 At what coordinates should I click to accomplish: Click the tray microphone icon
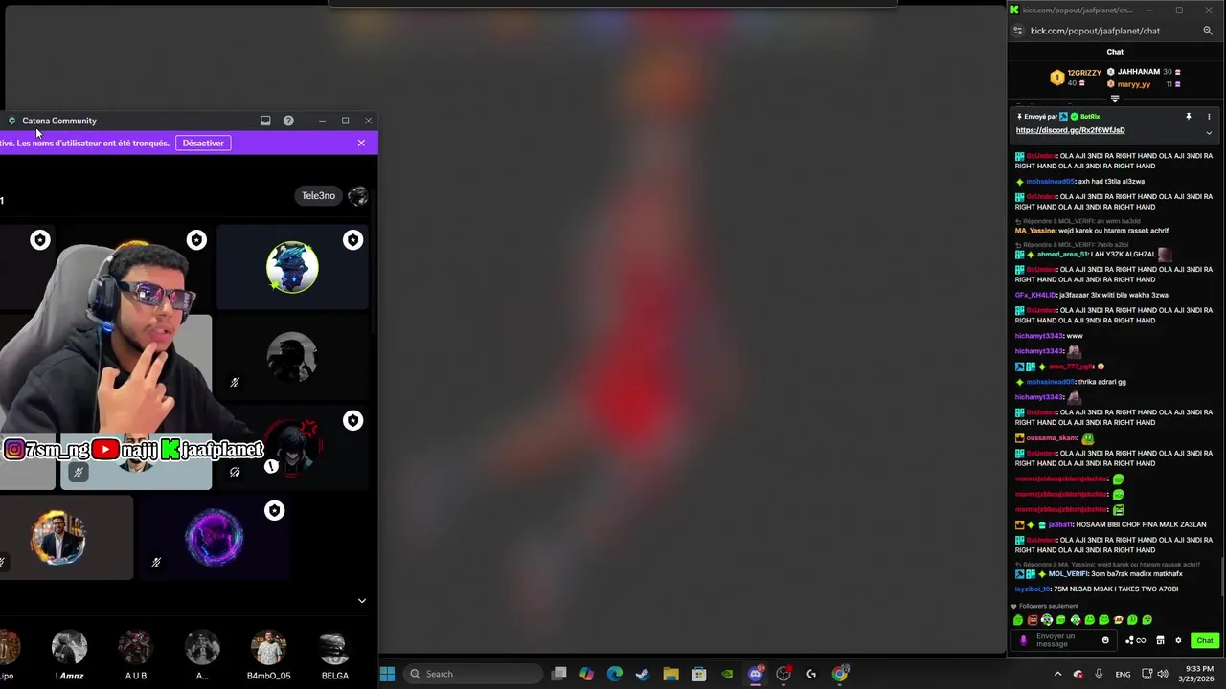tap(1099, 674)
